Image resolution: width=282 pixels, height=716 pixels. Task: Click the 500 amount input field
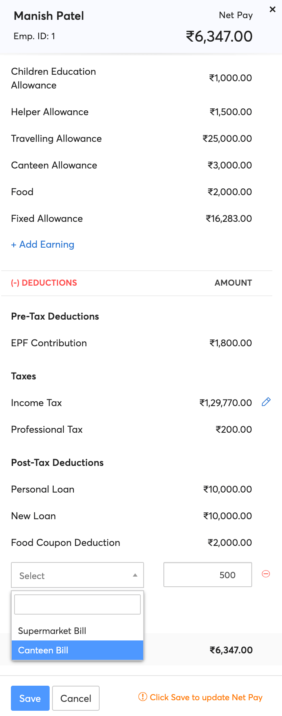(x=207, y=575)
